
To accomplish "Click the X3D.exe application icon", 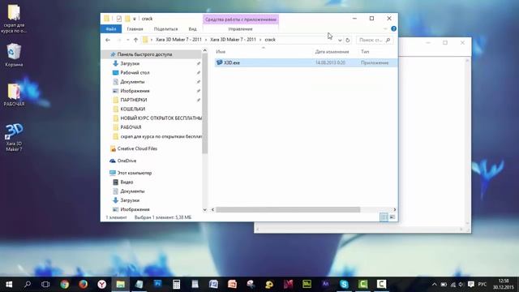I will click(x=219, y=62).
